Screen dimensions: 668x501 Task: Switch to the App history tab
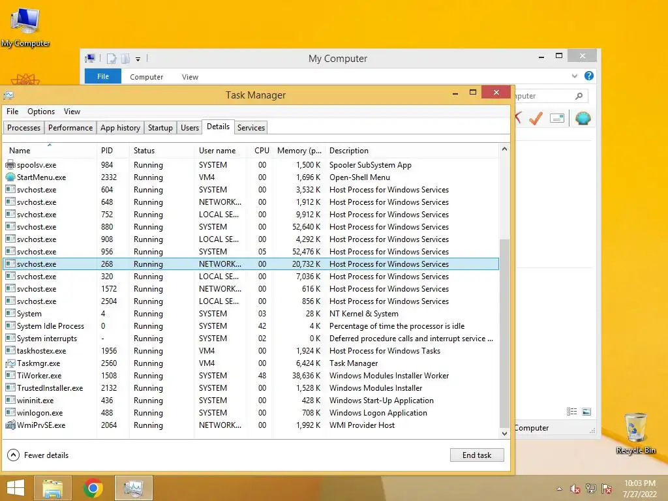tap(120, 128)
